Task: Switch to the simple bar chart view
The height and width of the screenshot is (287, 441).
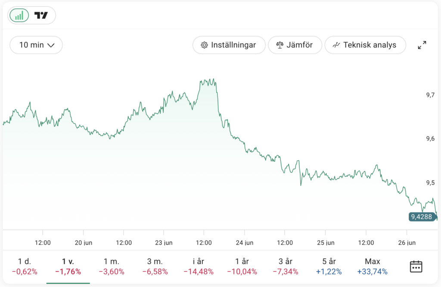Action: (19, 16)
